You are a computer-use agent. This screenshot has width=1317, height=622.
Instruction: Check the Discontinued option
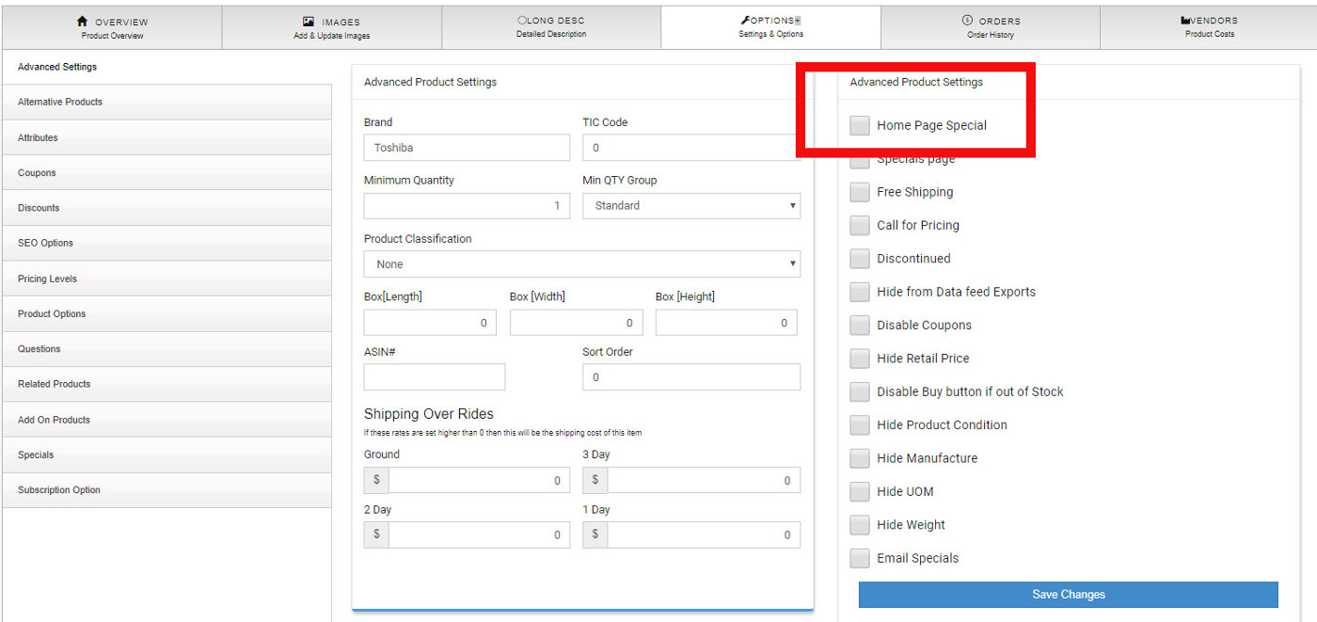[860, 259]
